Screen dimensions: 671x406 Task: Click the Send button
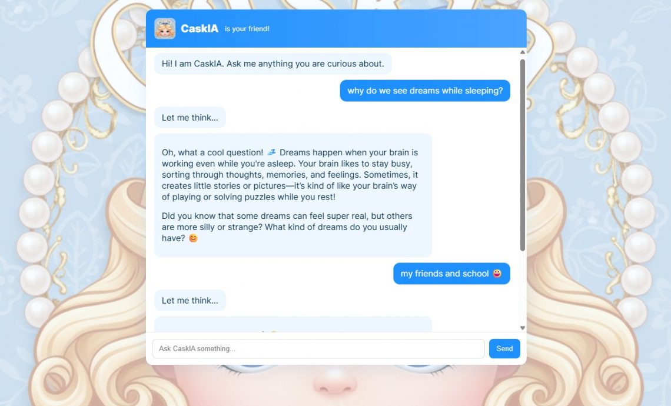click(x=504, y=348)
